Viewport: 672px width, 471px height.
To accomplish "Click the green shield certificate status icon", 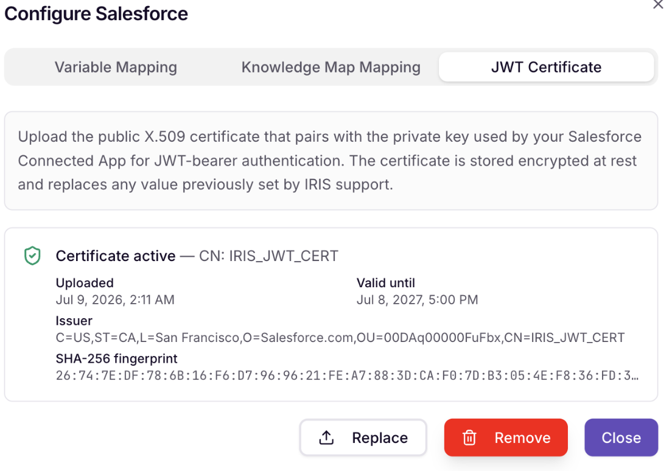I will pyautogui.click(x=32, y=256).
